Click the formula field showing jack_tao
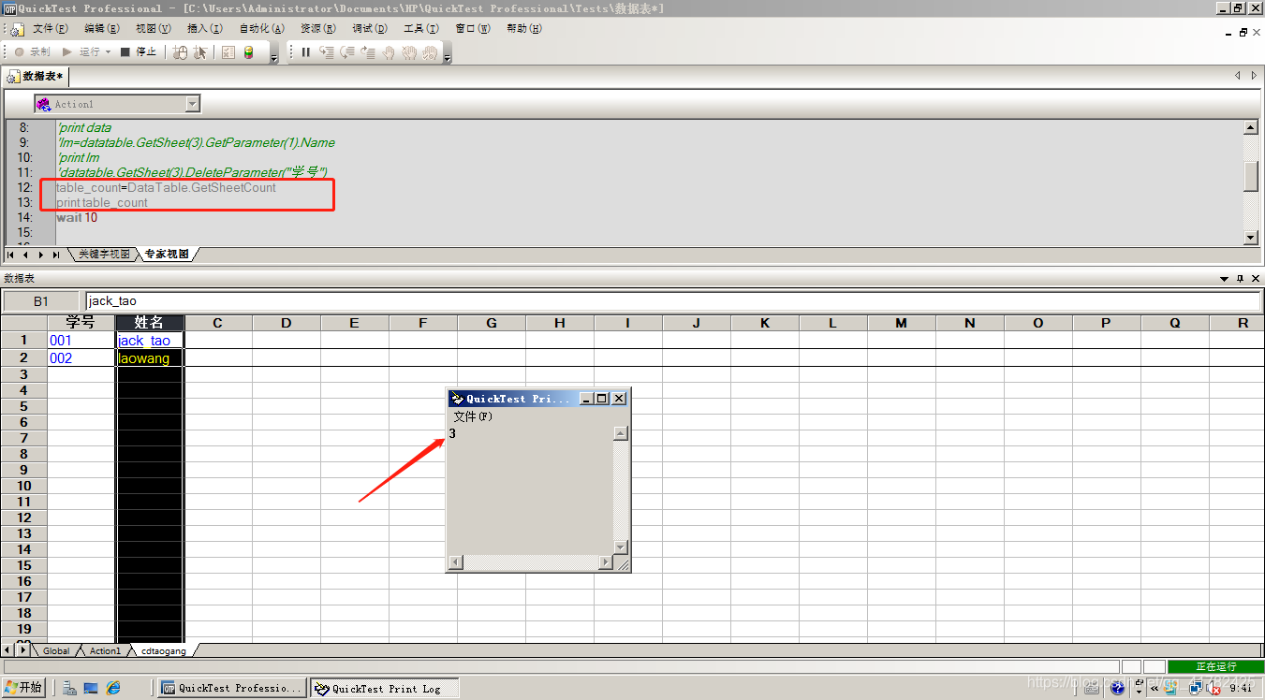 pyautogui.click(x=672, y=301)
